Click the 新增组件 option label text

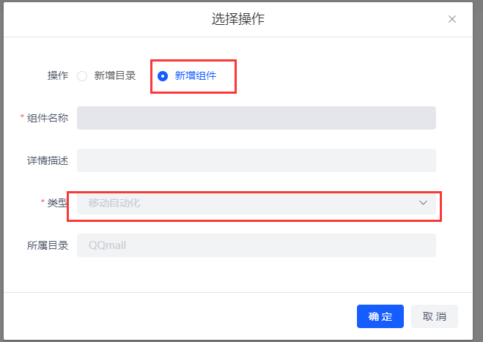[x=196, y=75]
